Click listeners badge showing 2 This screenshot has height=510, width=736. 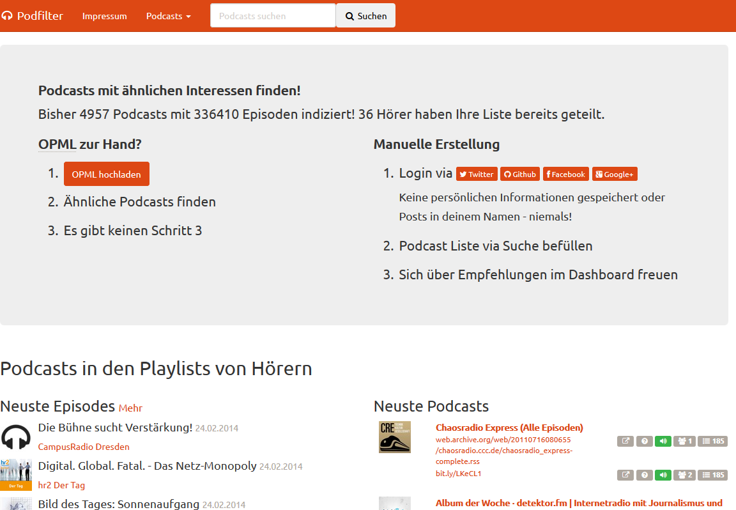click(x=684, y=475)
